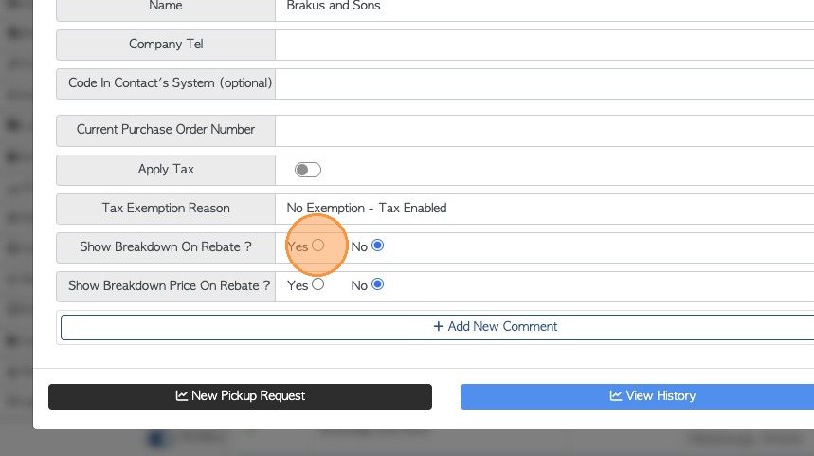Select No for Show Breakdown On Rebate
This screenshot has width=814, height=456.
pyautogui.click(x=378, y=246)
